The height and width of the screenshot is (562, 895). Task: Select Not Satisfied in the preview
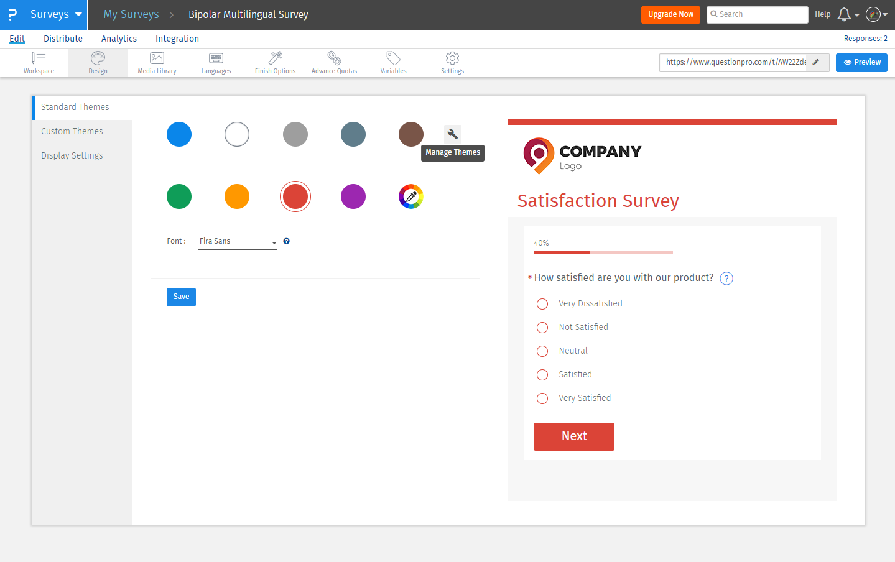tap(542, 327)
